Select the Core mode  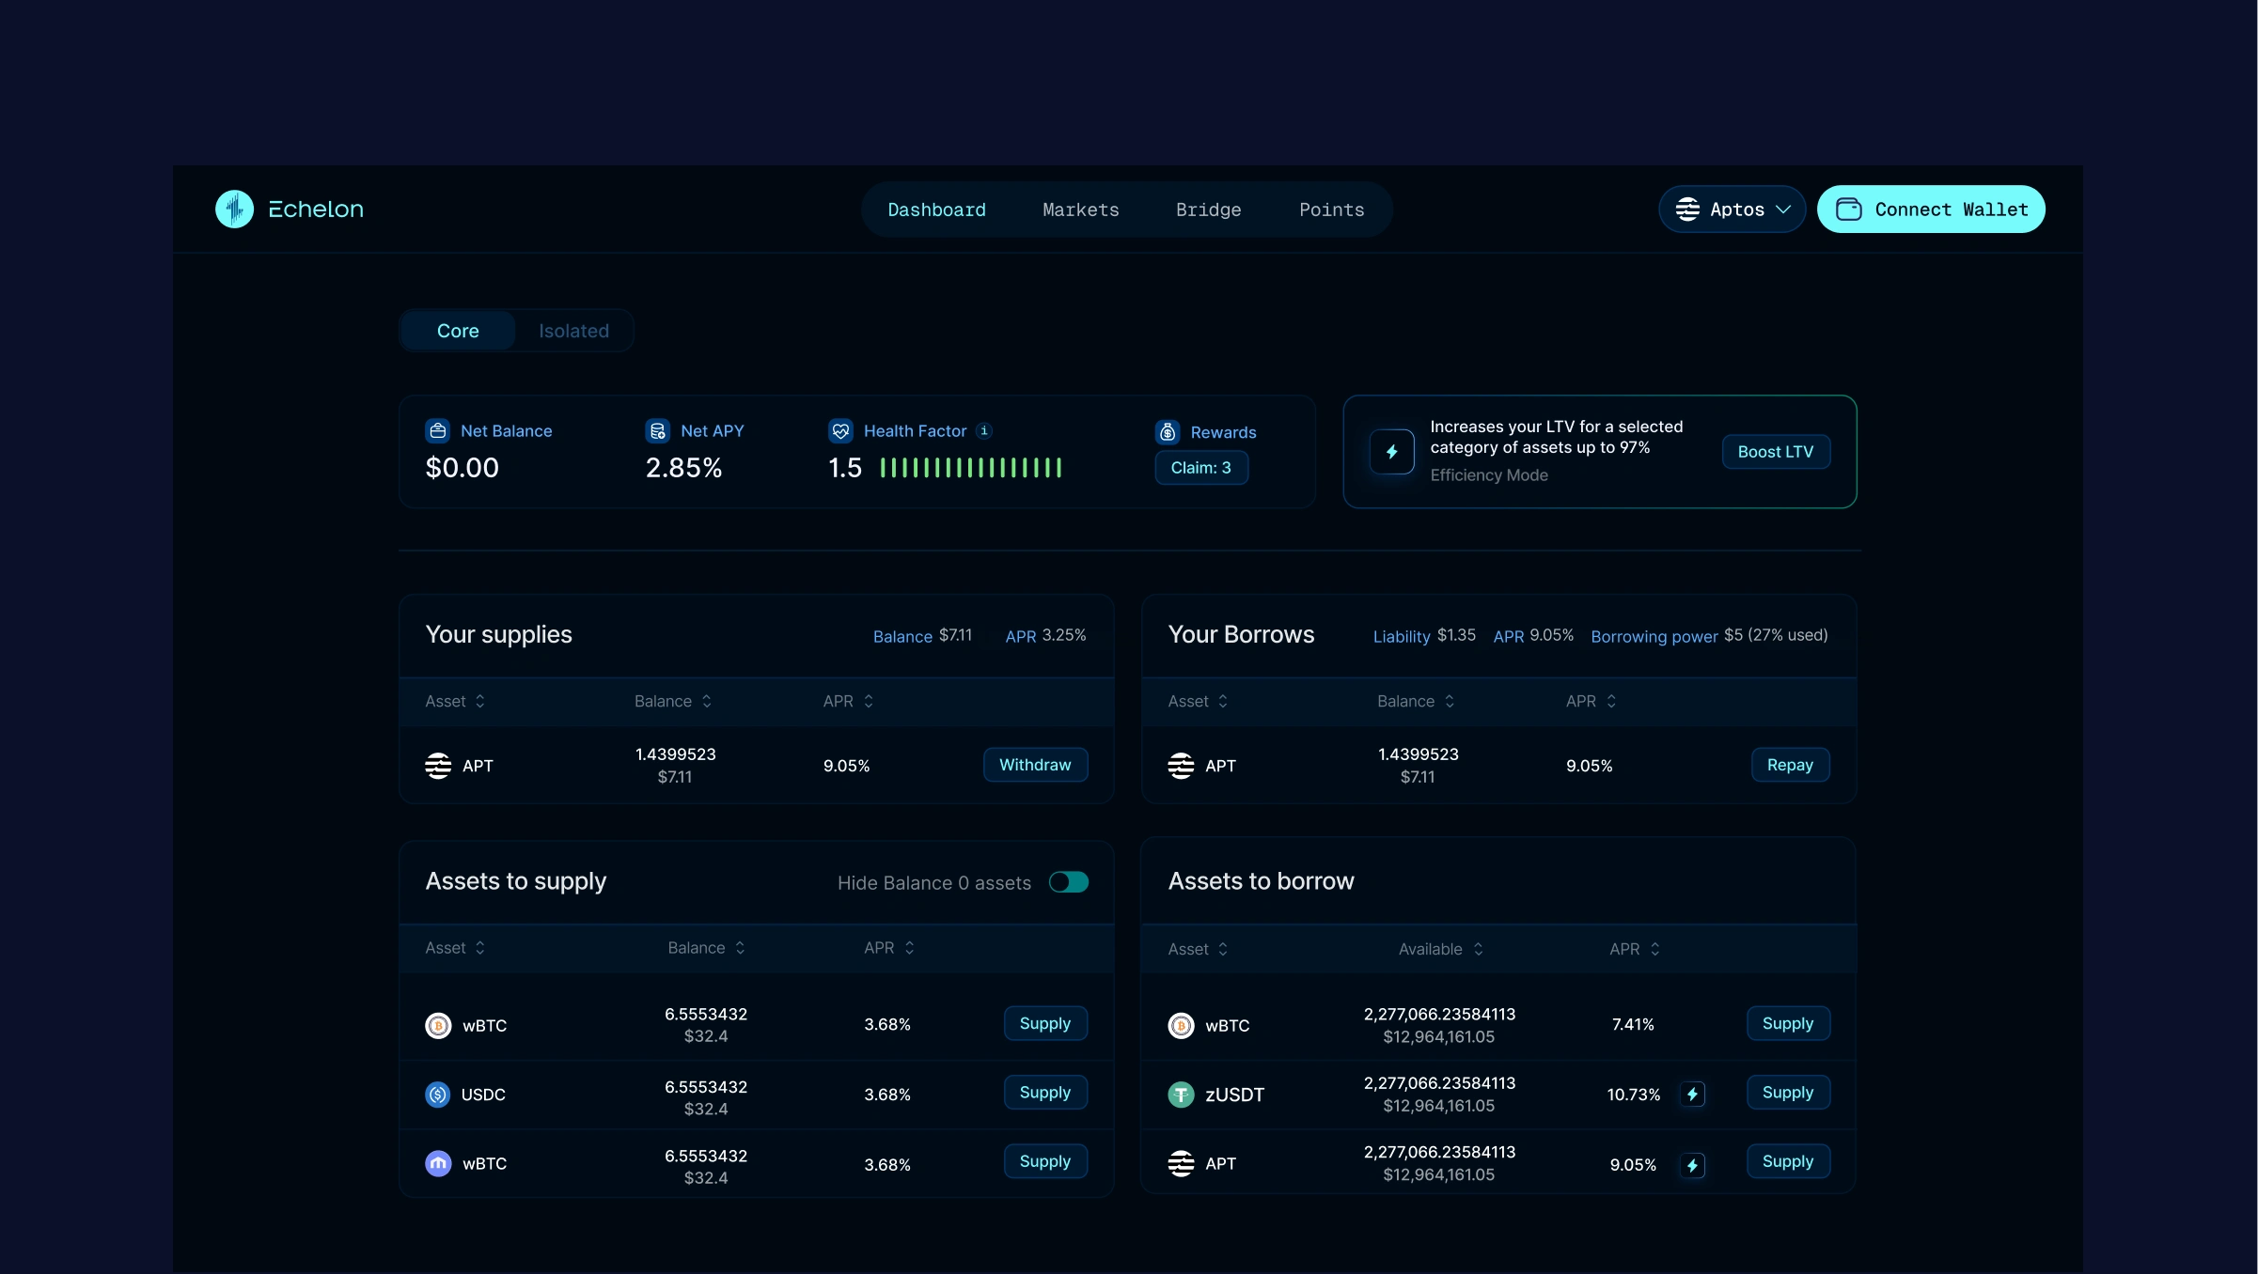click(x=458, y=331)
